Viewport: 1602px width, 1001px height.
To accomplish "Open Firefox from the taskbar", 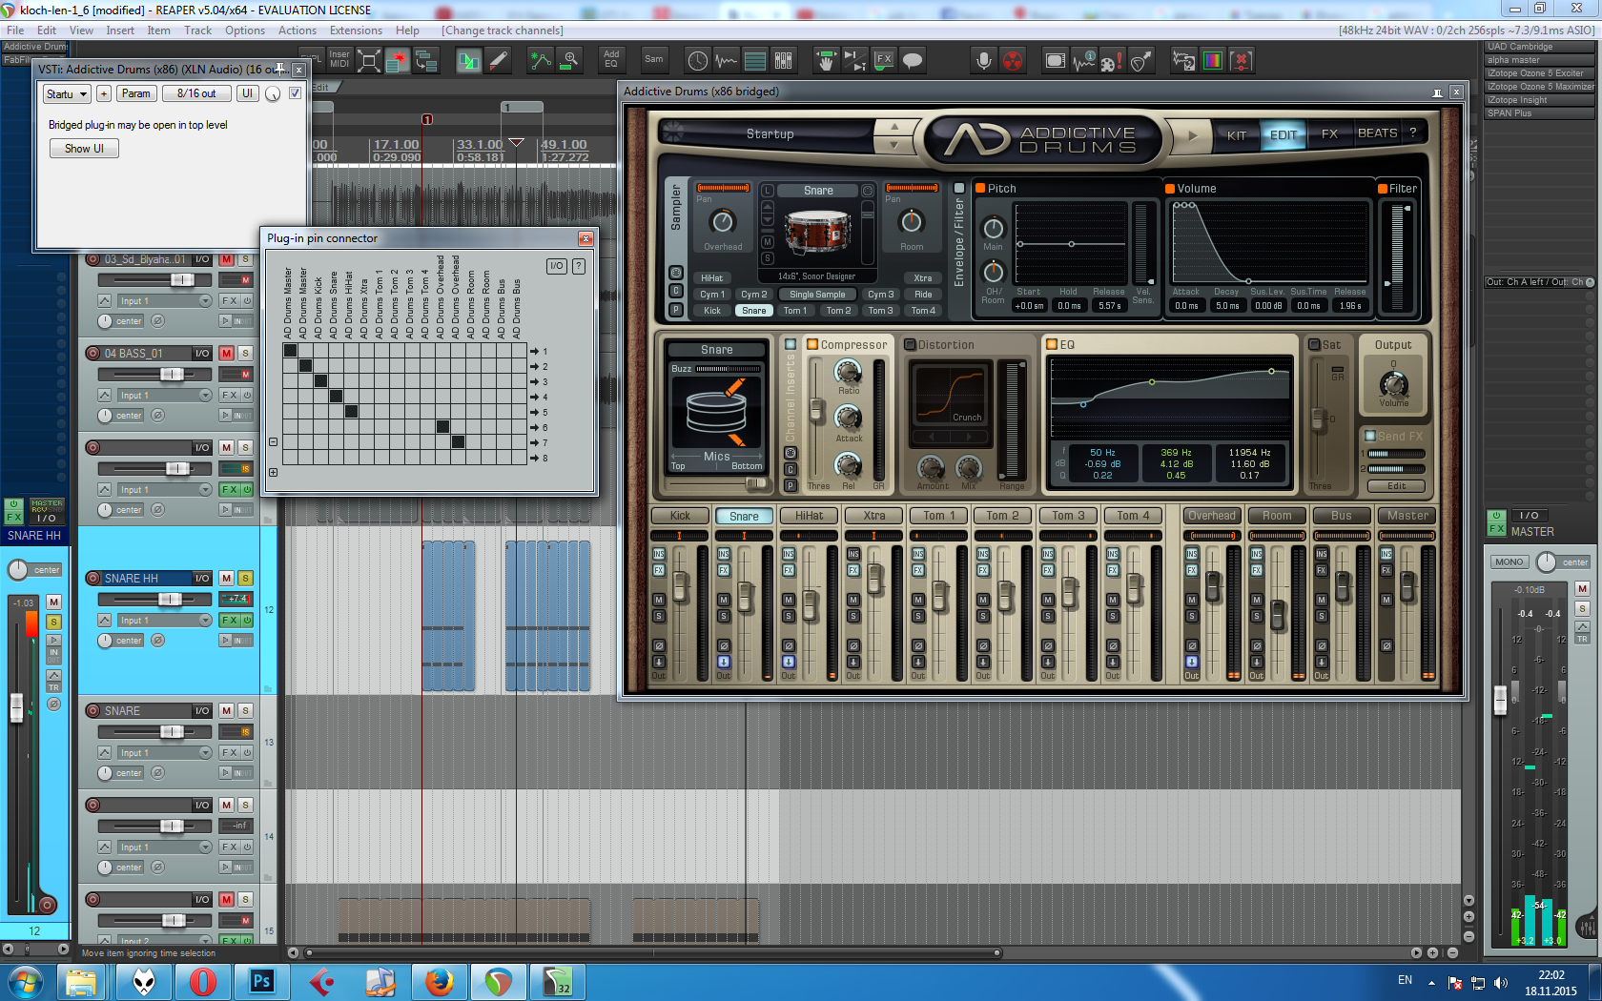I will point(439,981).
